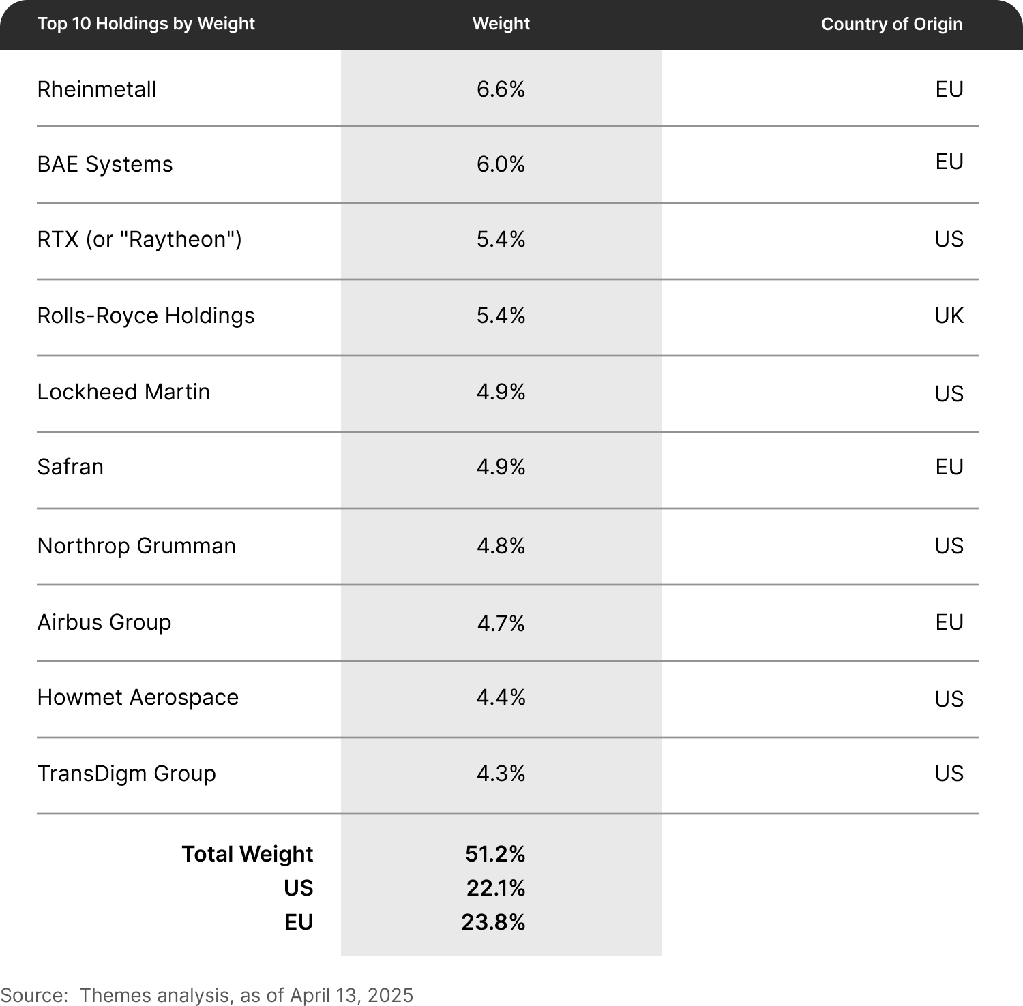Select the Safran holding name
Viewport: 1023px width, 1006px height.
70,467
